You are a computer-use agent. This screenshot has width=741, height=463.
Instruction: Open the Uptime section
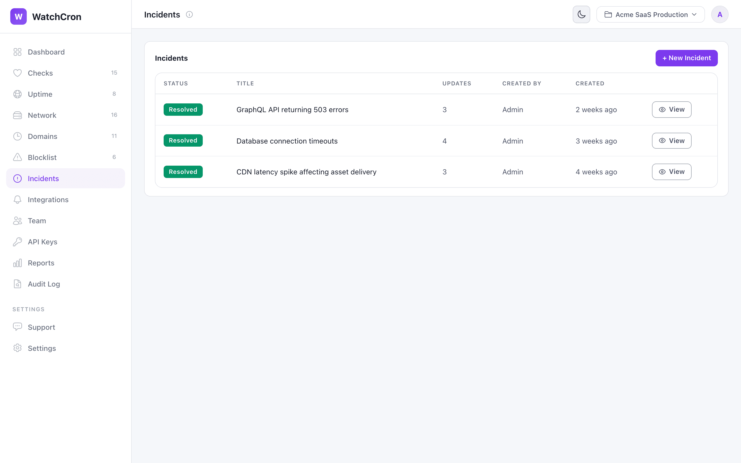[x=66, y=94]
